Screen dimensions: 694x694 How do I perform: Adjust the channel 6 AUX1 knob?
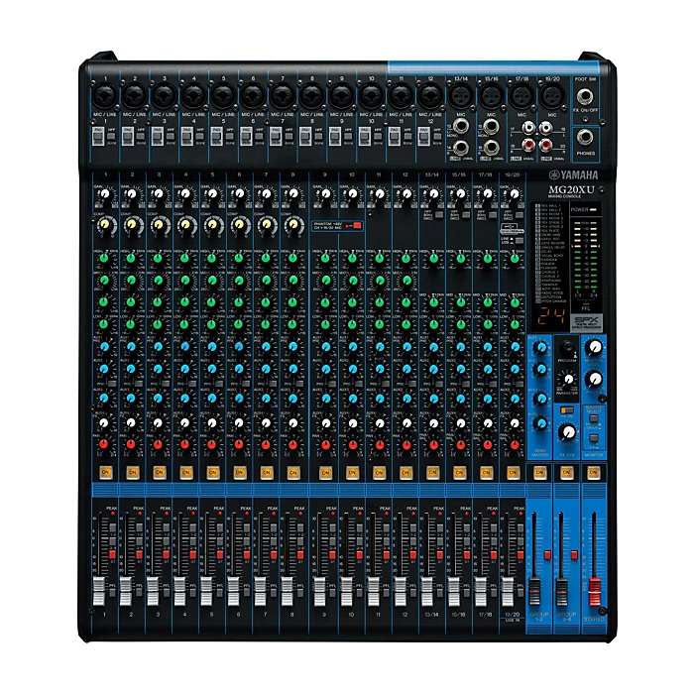[239, 347]
